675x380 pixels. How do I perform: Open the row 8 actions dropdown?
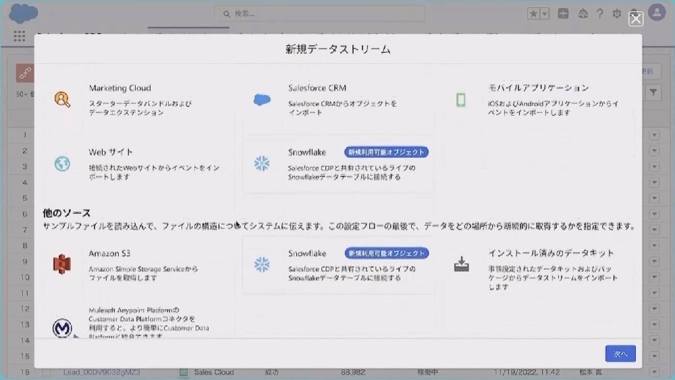[x=654, y=246]
